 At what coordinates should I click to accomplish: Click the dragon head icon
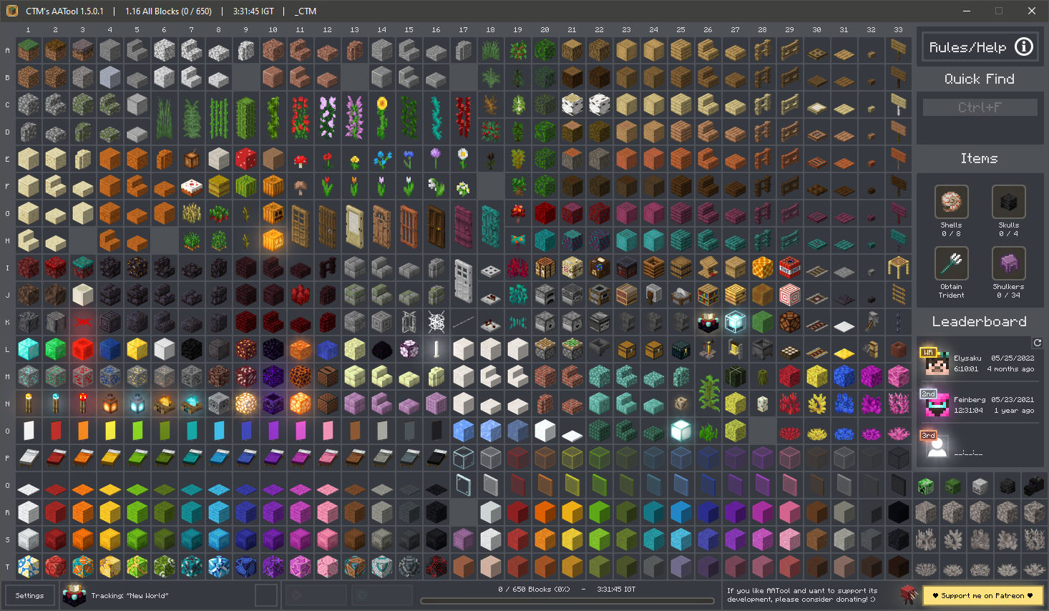coord(1034,487)
